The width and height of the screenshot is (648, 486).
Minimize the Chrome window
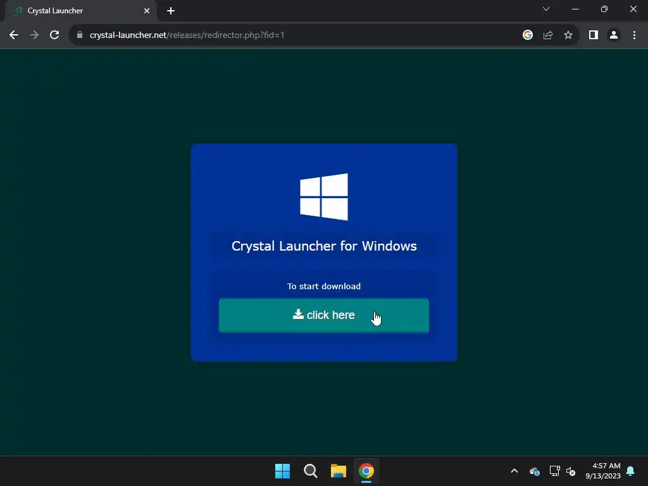575,9
